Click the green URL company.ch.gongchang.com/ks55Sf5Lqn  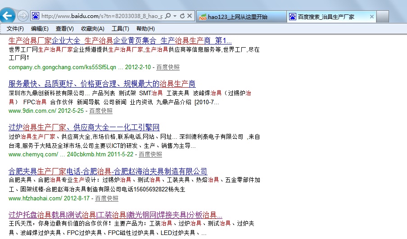click(62, 67)
